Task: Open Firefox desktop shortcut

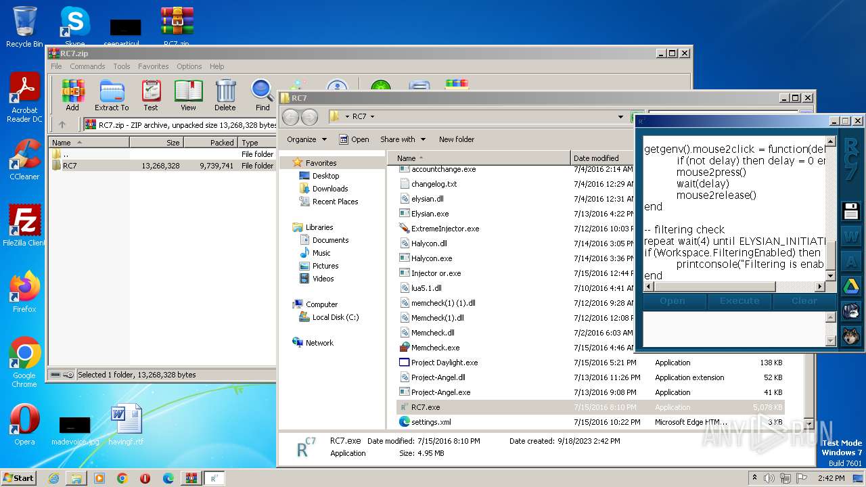Action: (x=24, y=292)
